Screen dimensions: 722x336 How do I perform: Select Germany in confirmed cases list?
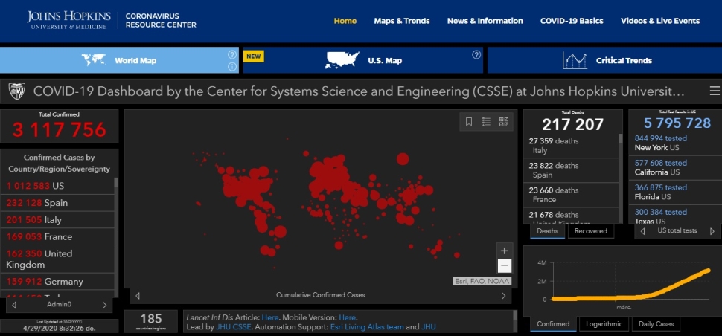pyautogui.click(x=57, y=282)
